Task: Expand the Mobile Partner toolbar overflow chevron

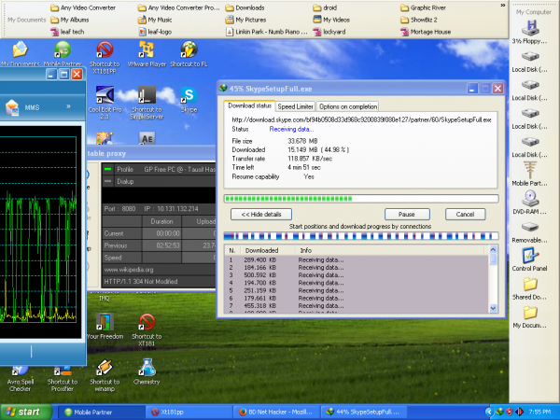Action: click(67, 106)
